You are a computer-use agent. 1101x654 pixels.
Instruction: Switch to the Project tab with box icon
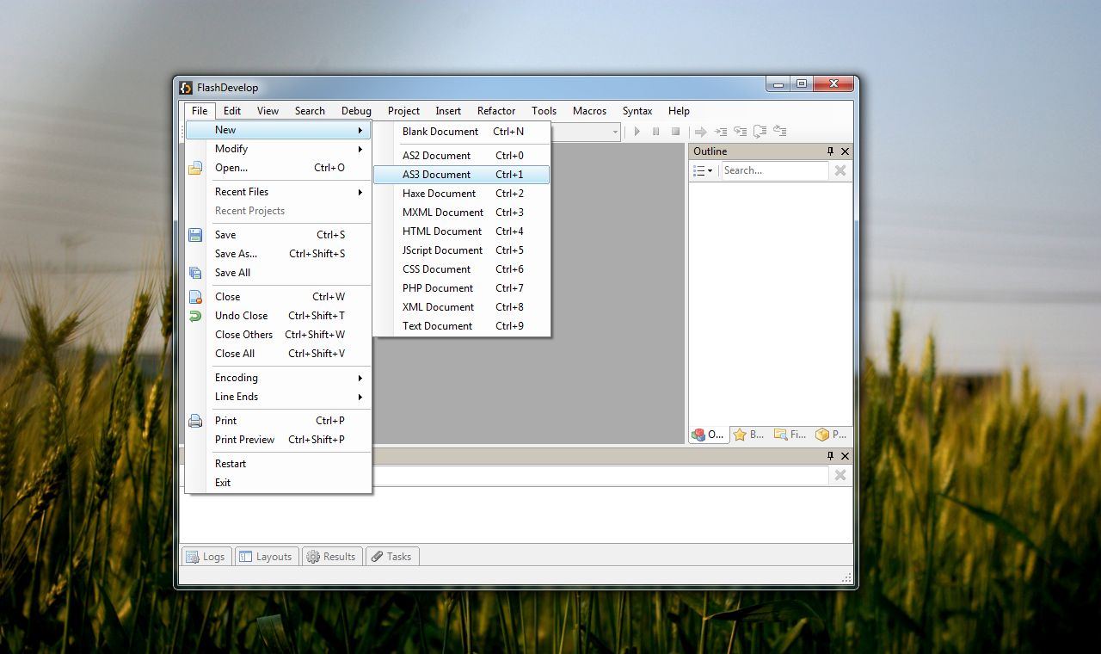[x=831, y=435]
